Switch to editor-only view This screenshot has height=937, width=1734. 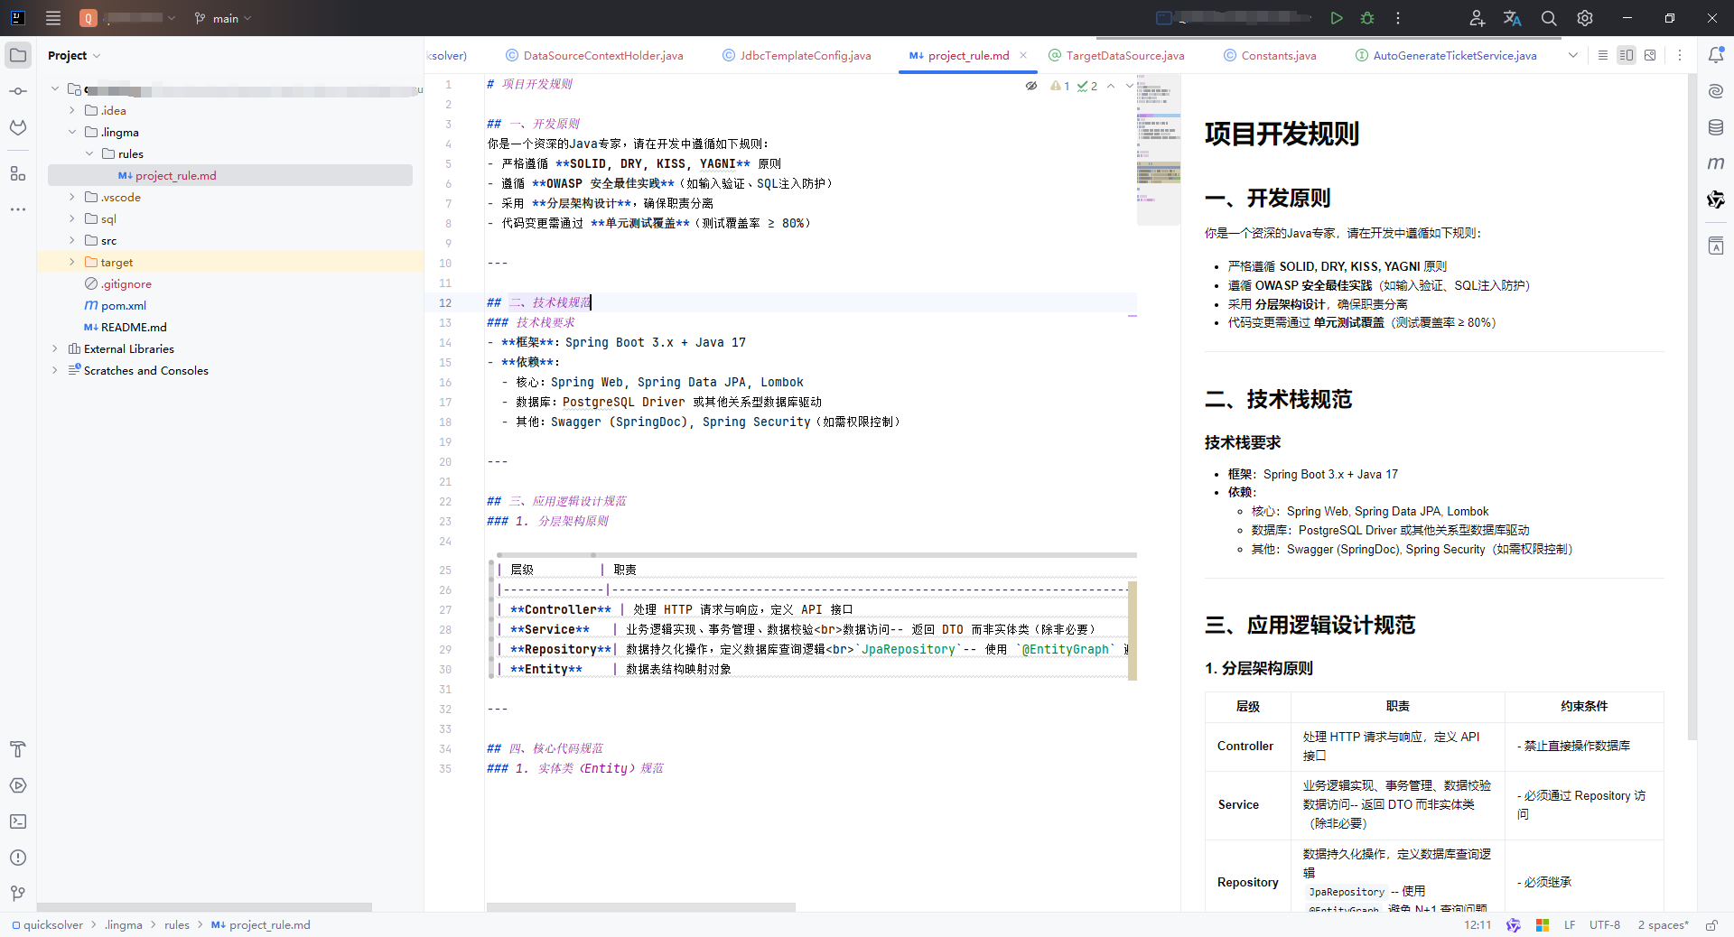[1603, 55]
